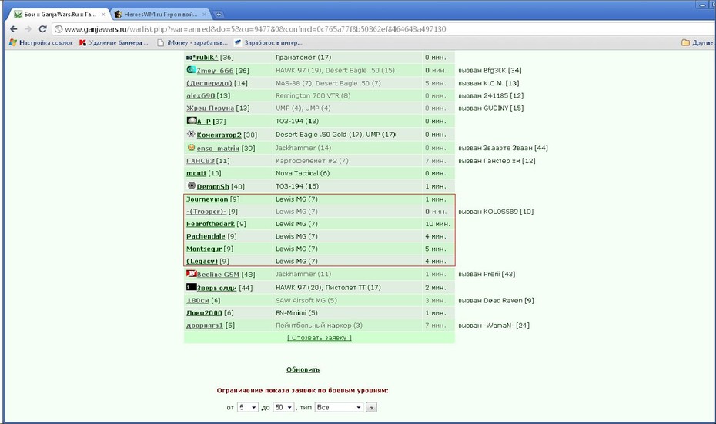Open the iMoney bookmark

coord(192,42)
